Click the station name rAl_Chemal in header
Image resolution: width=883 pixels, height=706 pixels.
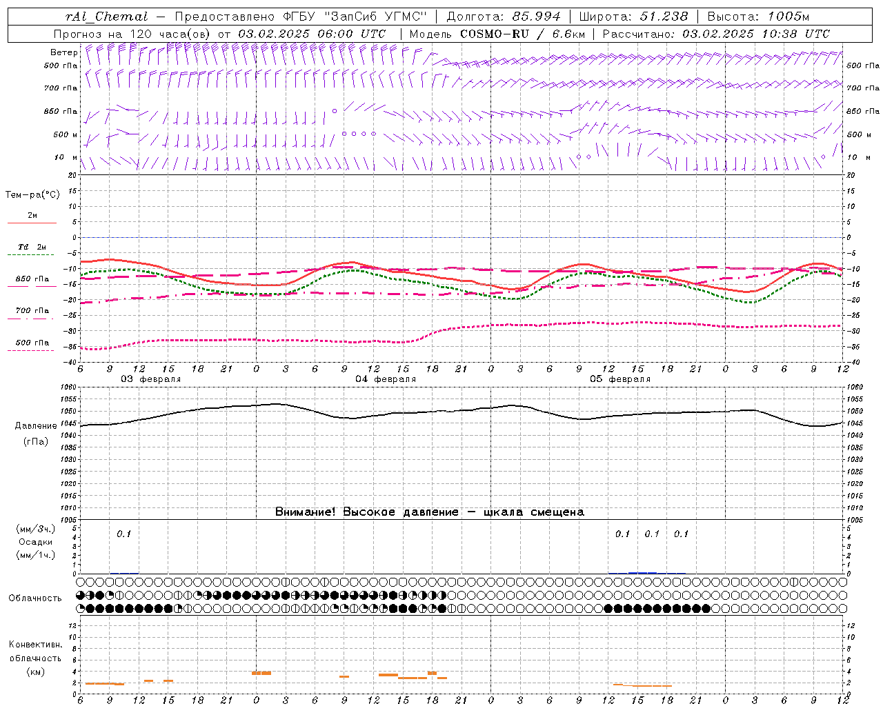point(106,17)
